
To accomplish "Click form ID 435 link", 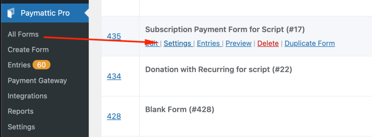I will [114, 36].
